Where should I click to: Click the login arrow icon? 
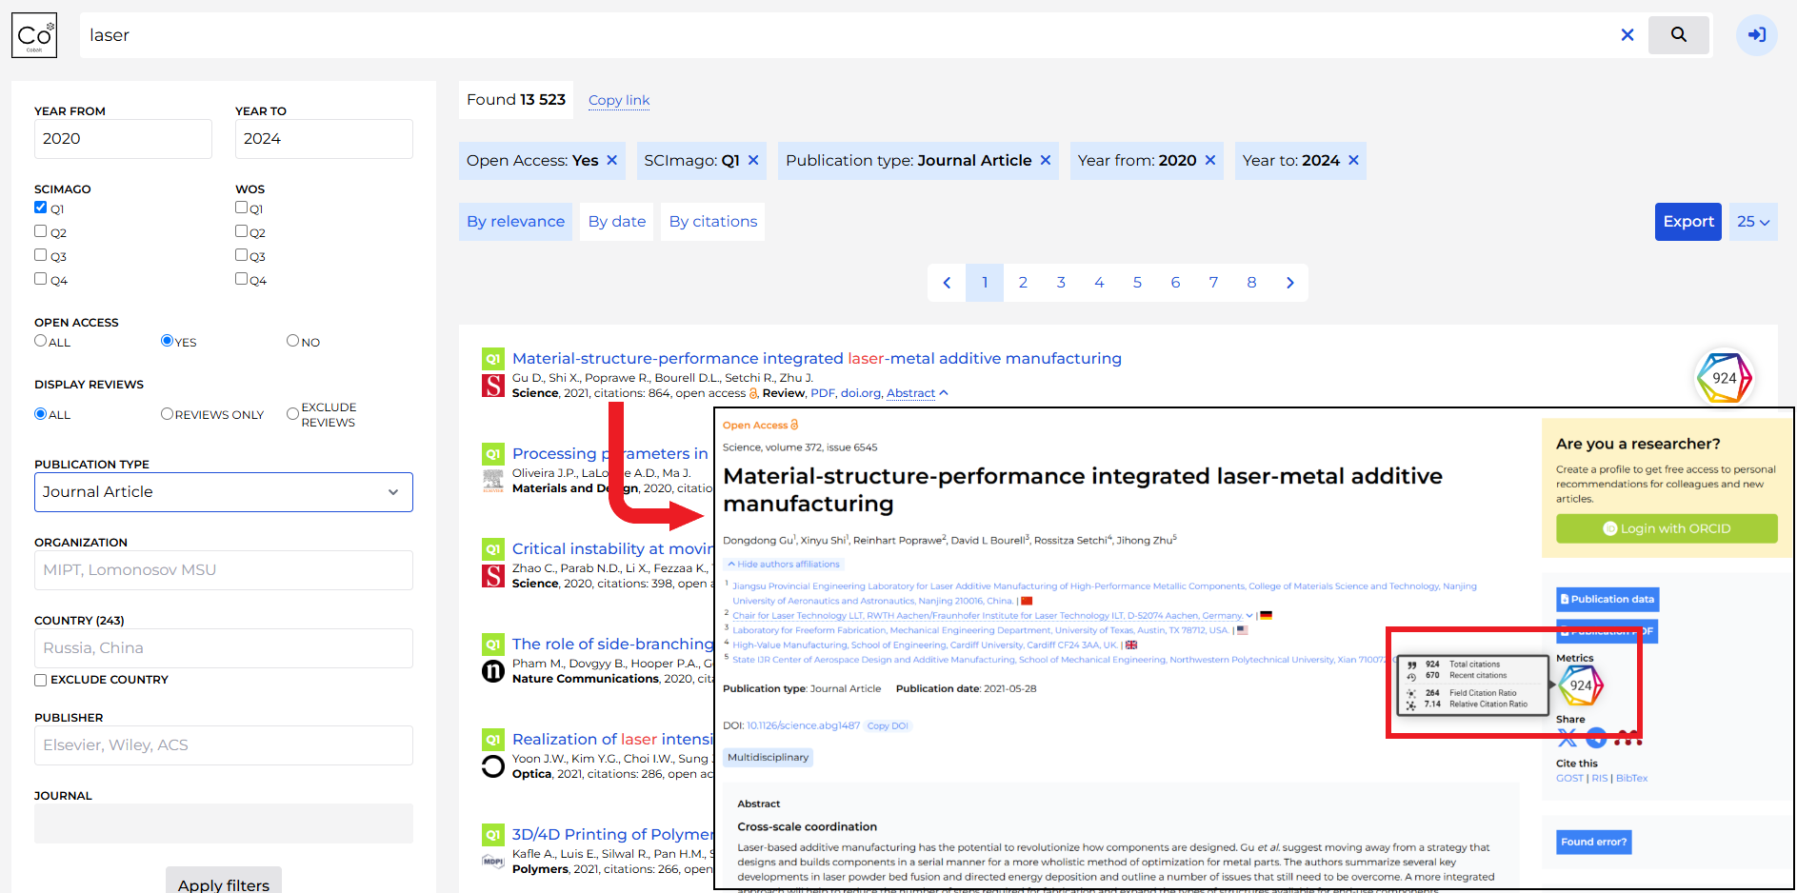click(x=1757, y=35)
